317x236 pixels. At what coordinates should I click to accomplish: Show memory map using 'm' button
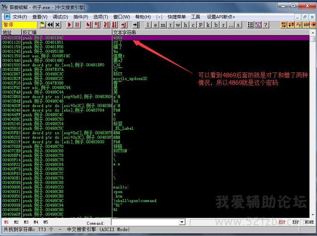[163, 25]
